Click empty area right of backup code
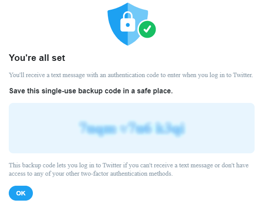The width and height of the screenshot is (259, 205). pos(220,128)
